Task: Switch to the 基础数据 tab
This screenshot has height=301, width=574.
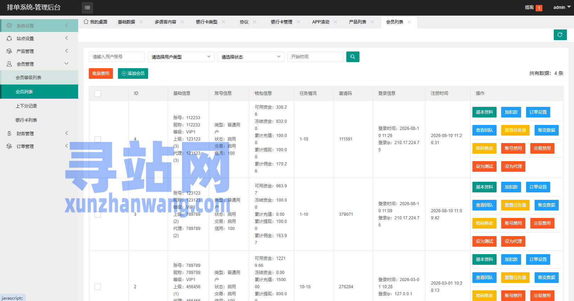Action: tap(126, 22)
